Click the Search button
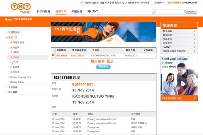203x135 pixels. (191, 12)
